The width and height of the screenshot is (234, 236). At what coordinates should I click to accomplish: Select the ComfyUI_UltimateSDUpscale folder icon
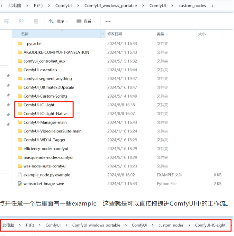pos(20,87)
